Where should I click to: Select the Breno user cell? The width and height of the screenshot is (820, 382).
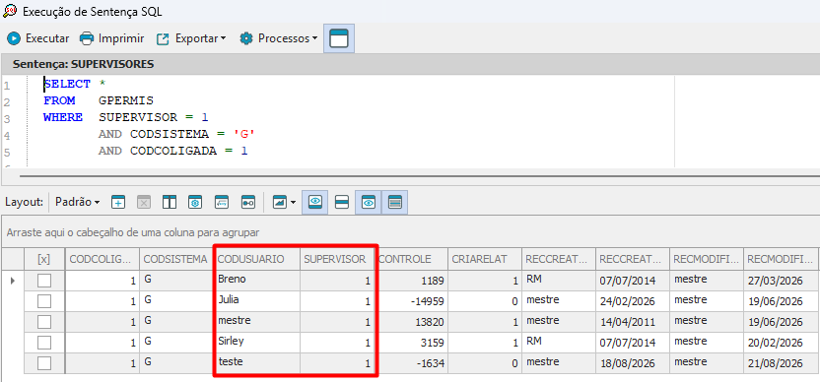tap(256, 281)
